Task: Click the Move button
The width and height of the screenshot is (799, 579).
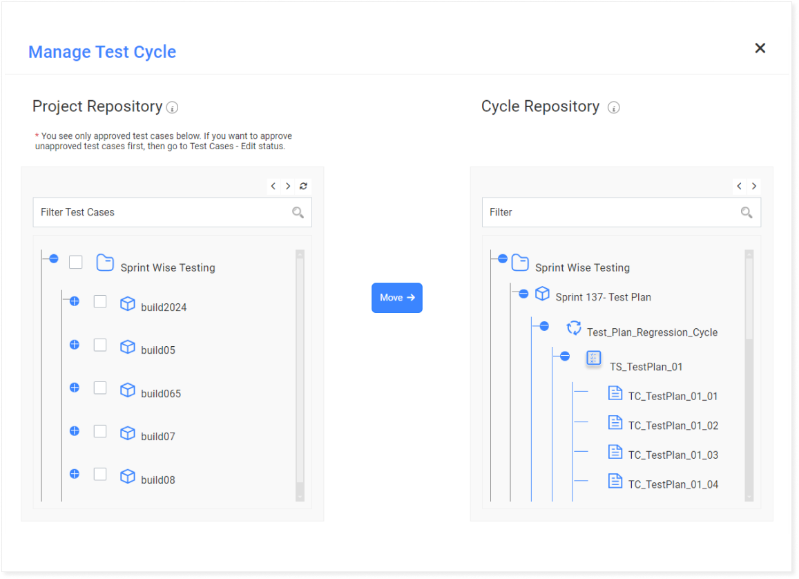Action: (x=396, y=298)
